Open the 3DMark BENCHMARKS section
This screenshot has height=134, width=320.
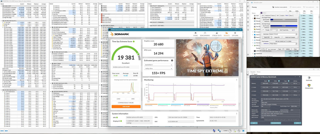point(205,34)
